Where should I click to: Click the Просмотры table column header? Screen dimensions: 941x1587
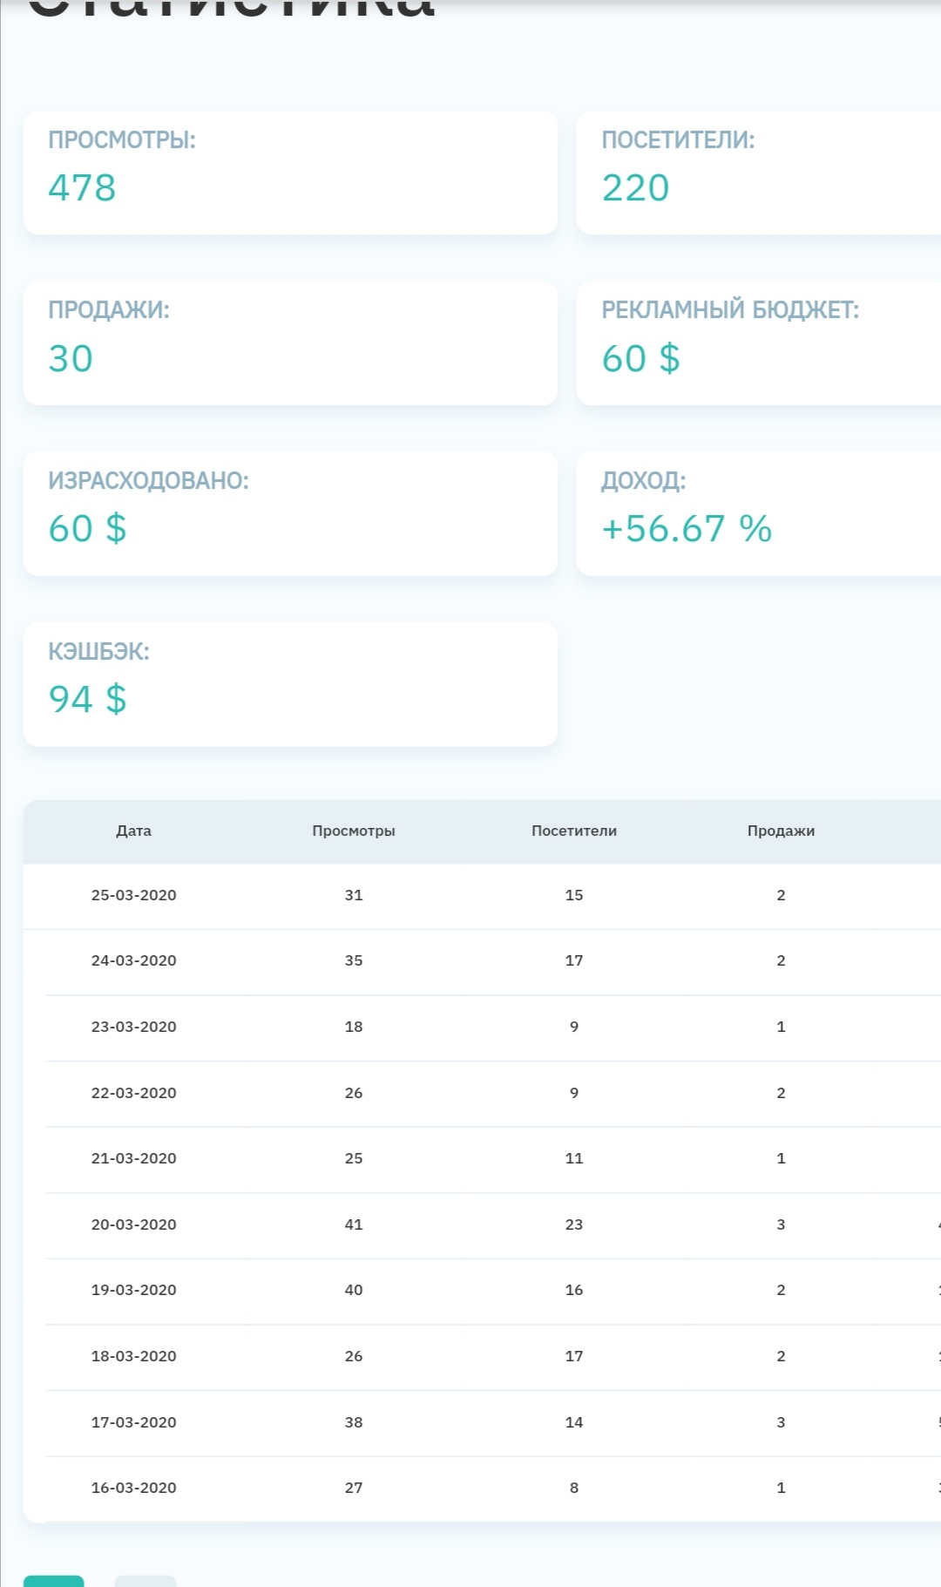[x=354, y=831]
